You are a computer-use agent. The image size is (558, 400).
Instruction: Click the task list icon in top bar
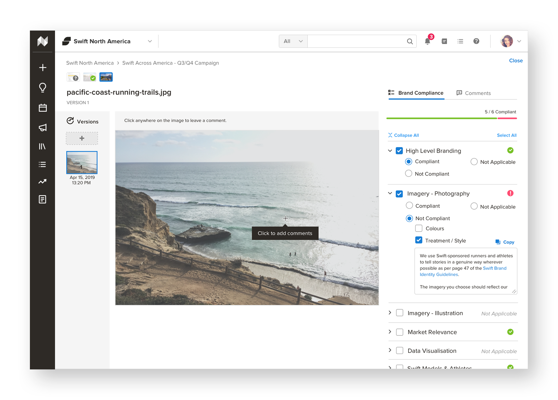tap(460, 41)
